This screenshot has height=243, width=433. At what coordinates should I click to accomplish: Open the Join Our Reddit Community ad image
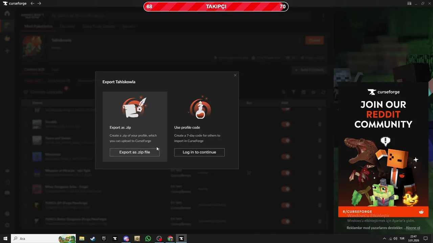point(383,150)
